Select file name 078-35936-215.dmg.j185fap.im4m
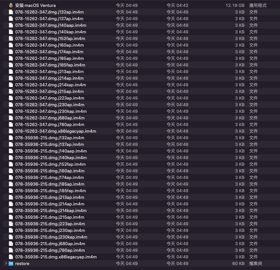 click(51, 191)
